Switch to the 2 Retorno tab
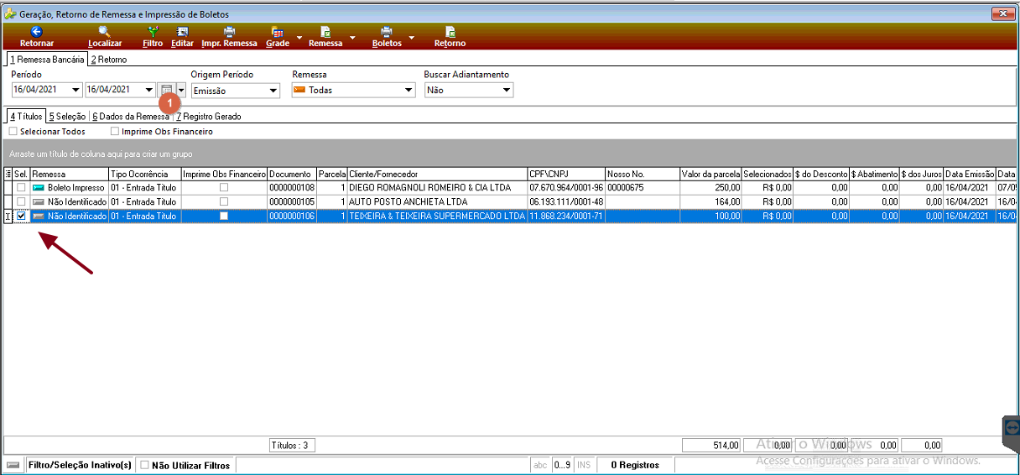The height and width of the screenshot is (475, 1020). point(109,60)
